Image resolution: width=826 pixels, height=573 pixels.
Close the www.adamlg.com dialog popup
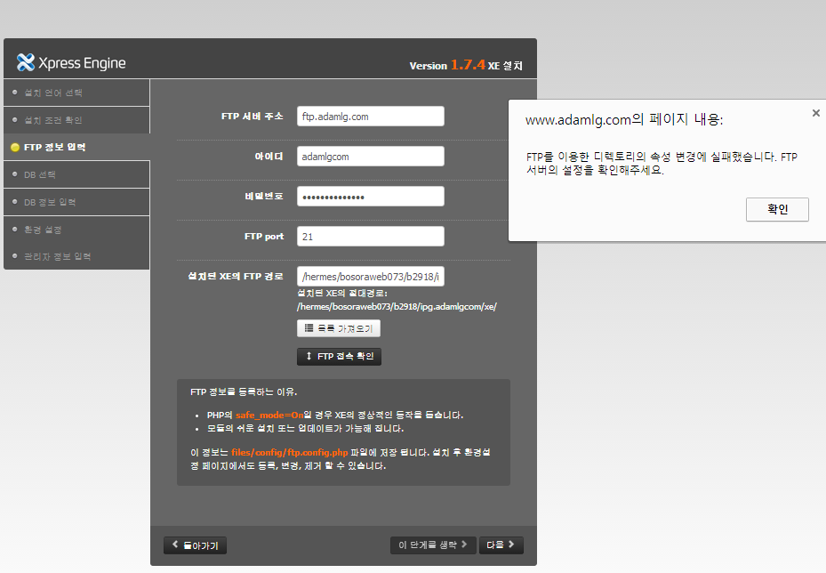pyautogui.click(x=815, y=113)
